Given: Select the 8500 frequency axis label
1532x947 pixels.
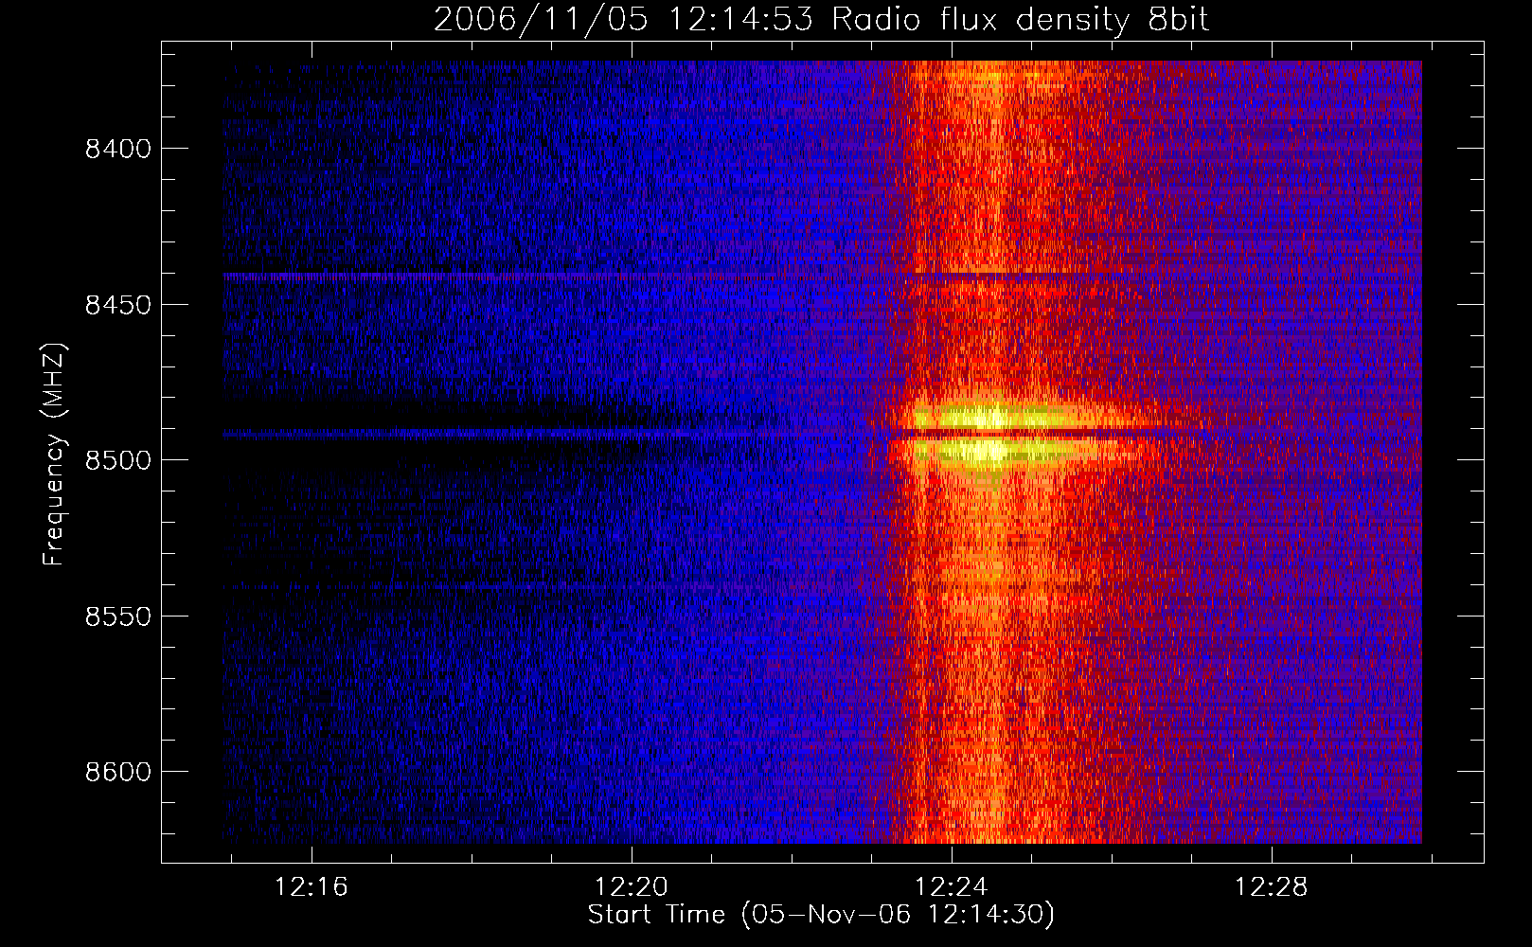Looking at the screenshot, I should click(x=118, y=460).
